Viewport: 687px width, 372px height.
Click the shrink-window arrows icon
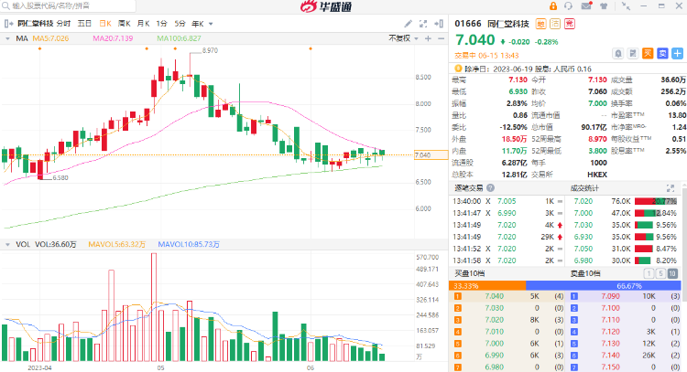click(627, 6)
